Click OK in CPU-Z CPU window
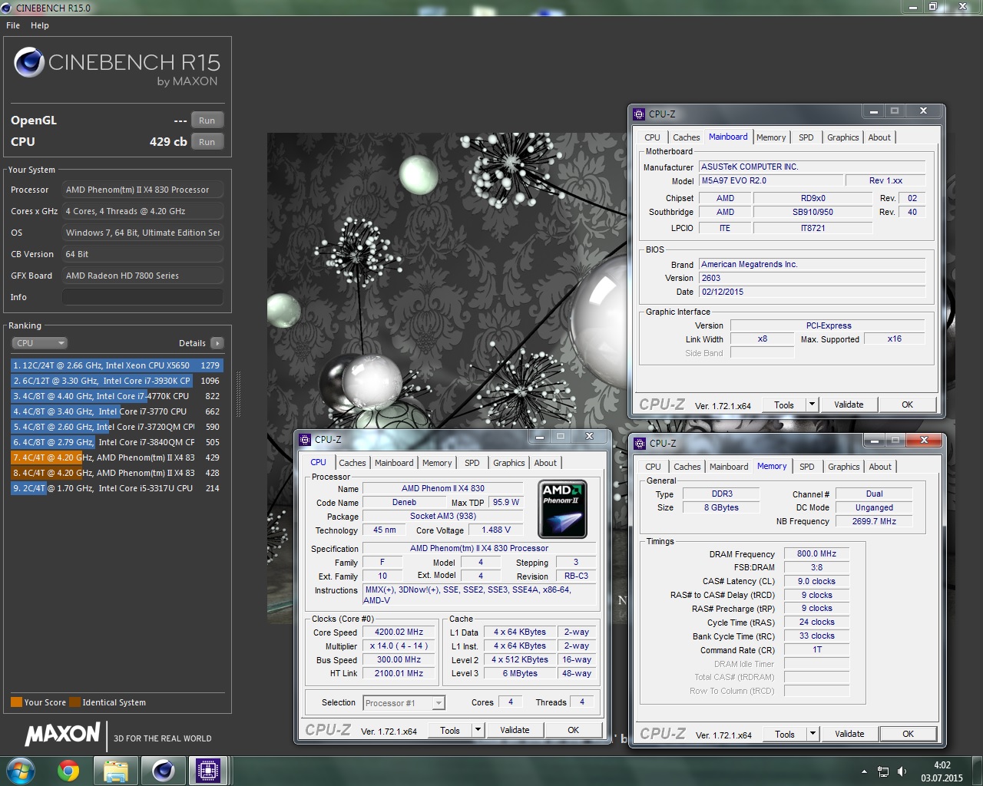This screenshot has width=983, height=786. [573, 730]
